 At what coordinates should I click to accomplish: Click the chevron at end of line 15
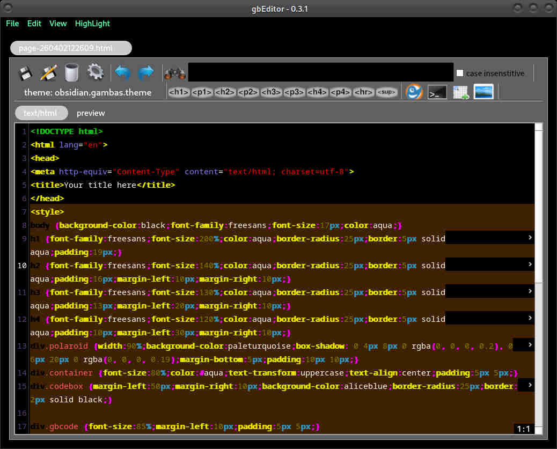530,385
